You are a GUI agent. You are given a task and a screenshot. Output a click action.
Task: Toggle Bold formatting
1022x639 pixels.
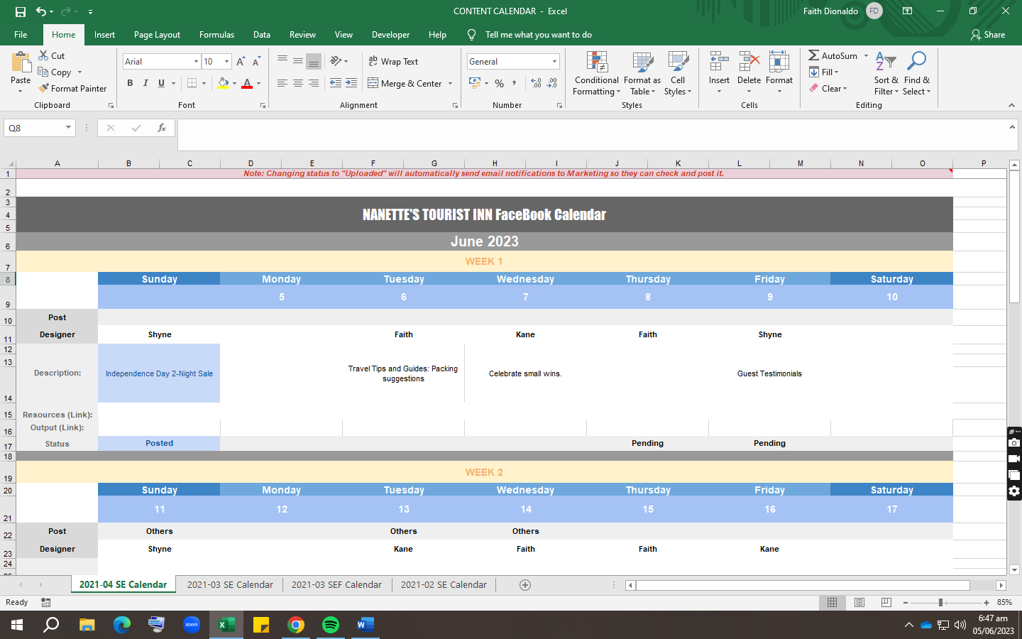coord(130,83)
